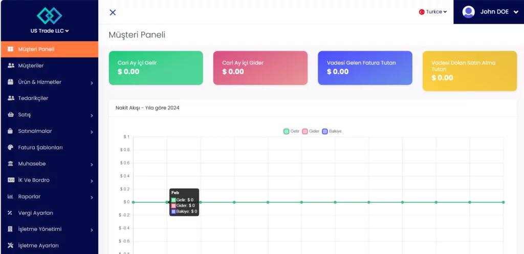Open Tedarikçiler from the sidebar
Viewport: 524px width, 254px height.
[33, 98]
